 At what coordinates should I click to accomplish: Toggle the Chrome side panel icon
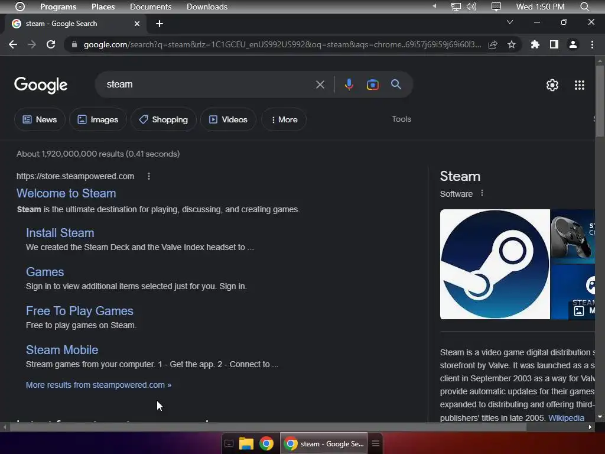pos(554,44)
